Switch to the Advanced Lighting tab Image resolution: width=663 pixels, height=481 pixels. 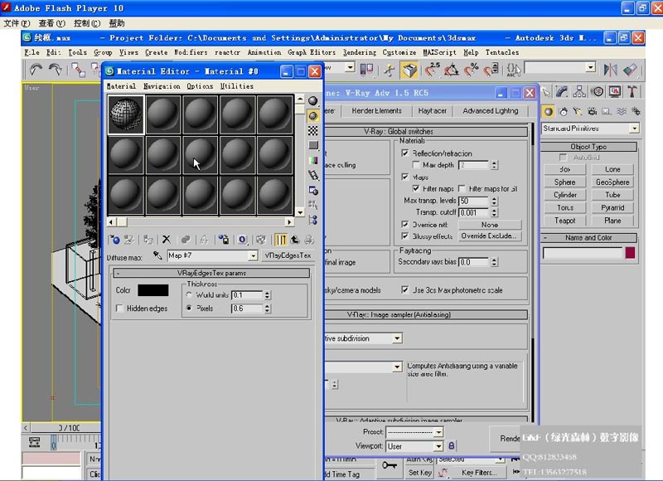[490, 111]
